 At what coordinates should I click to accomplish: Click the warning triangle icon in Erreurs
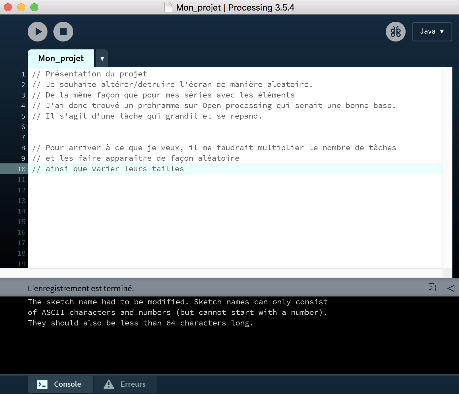109,384
